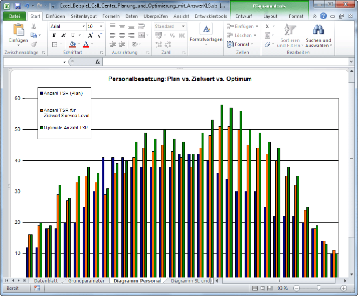Open the green Datei button

(14, 17)
